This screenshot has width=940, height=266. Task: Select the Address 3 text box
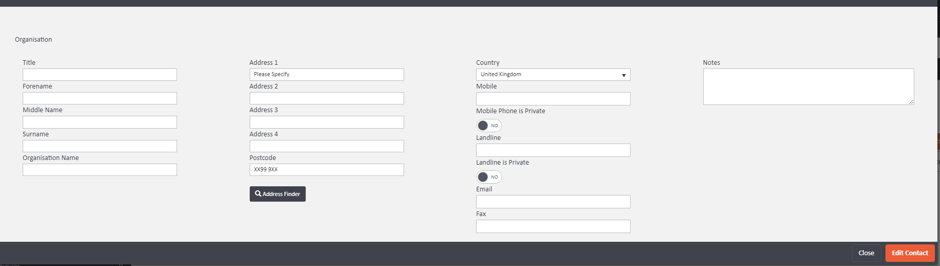coord(326,122)
